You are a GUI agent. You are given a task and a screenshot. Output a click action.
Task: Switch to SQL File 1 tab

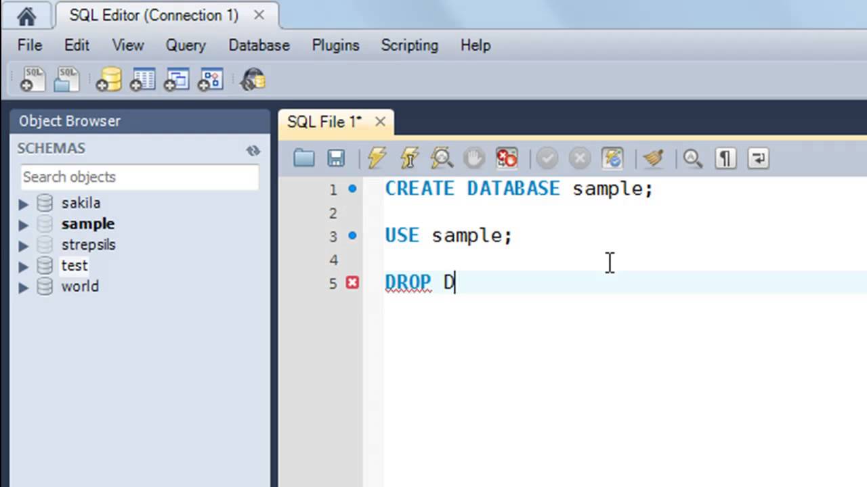click(x=324, y=122)
